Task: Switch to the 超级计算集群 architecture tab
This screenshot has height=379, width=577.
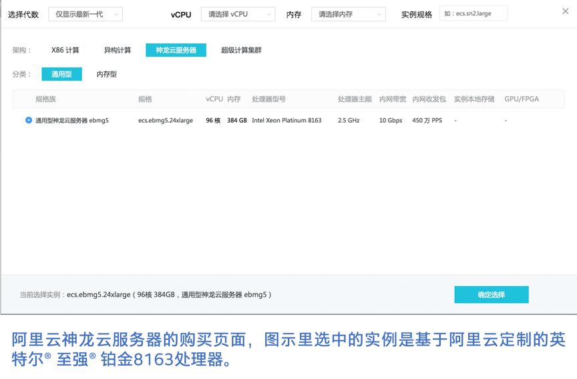Action: (x=241, y=50)
